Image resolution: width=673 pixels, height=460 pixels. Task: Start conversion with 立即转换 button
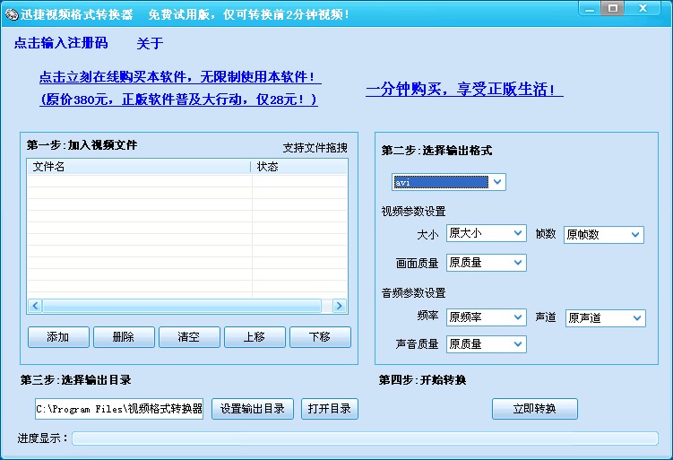pos(535,409)
